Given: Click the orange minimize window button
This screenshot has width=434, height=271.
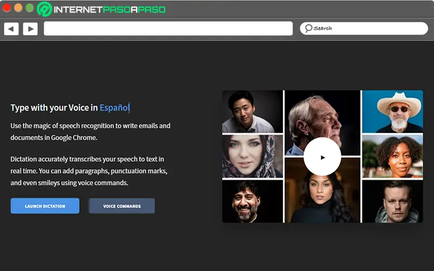Looking at the screenshot, I should point(18,8).
